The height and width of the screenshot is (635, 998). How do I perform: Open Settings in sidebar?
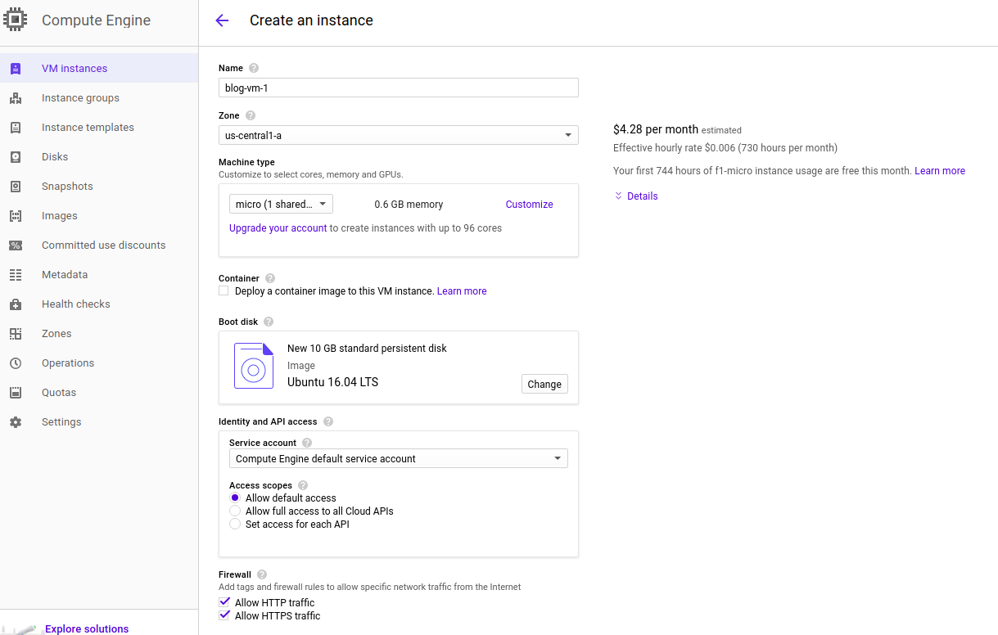tap(99, 422)
